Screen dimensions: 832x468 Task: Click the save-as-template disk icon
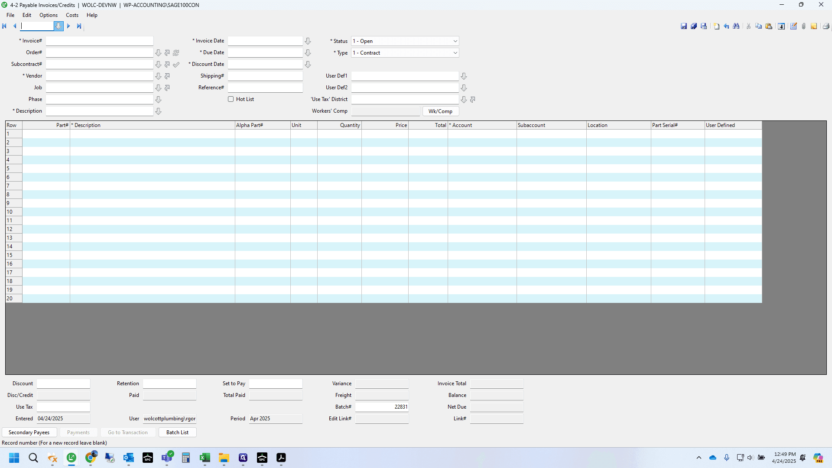point(704,26)
